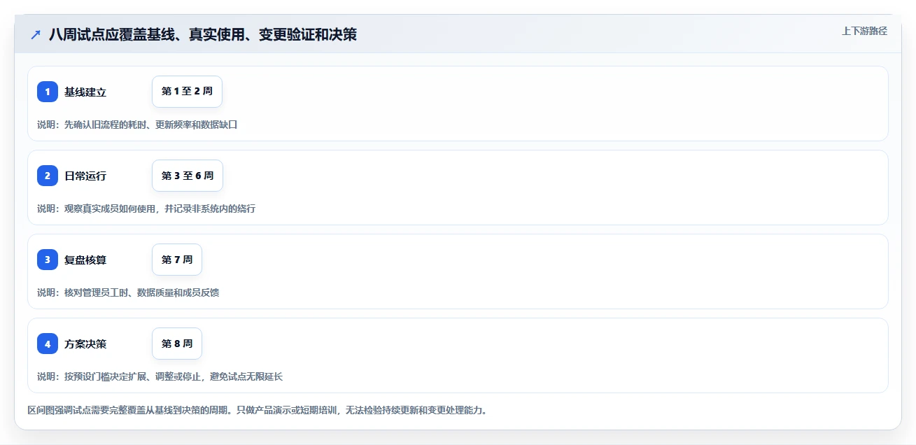916x445 pixels.
Task: Click description 先确认旧流程的耗时、更新频率和数据缺口
Action: [x=151, y=125]
